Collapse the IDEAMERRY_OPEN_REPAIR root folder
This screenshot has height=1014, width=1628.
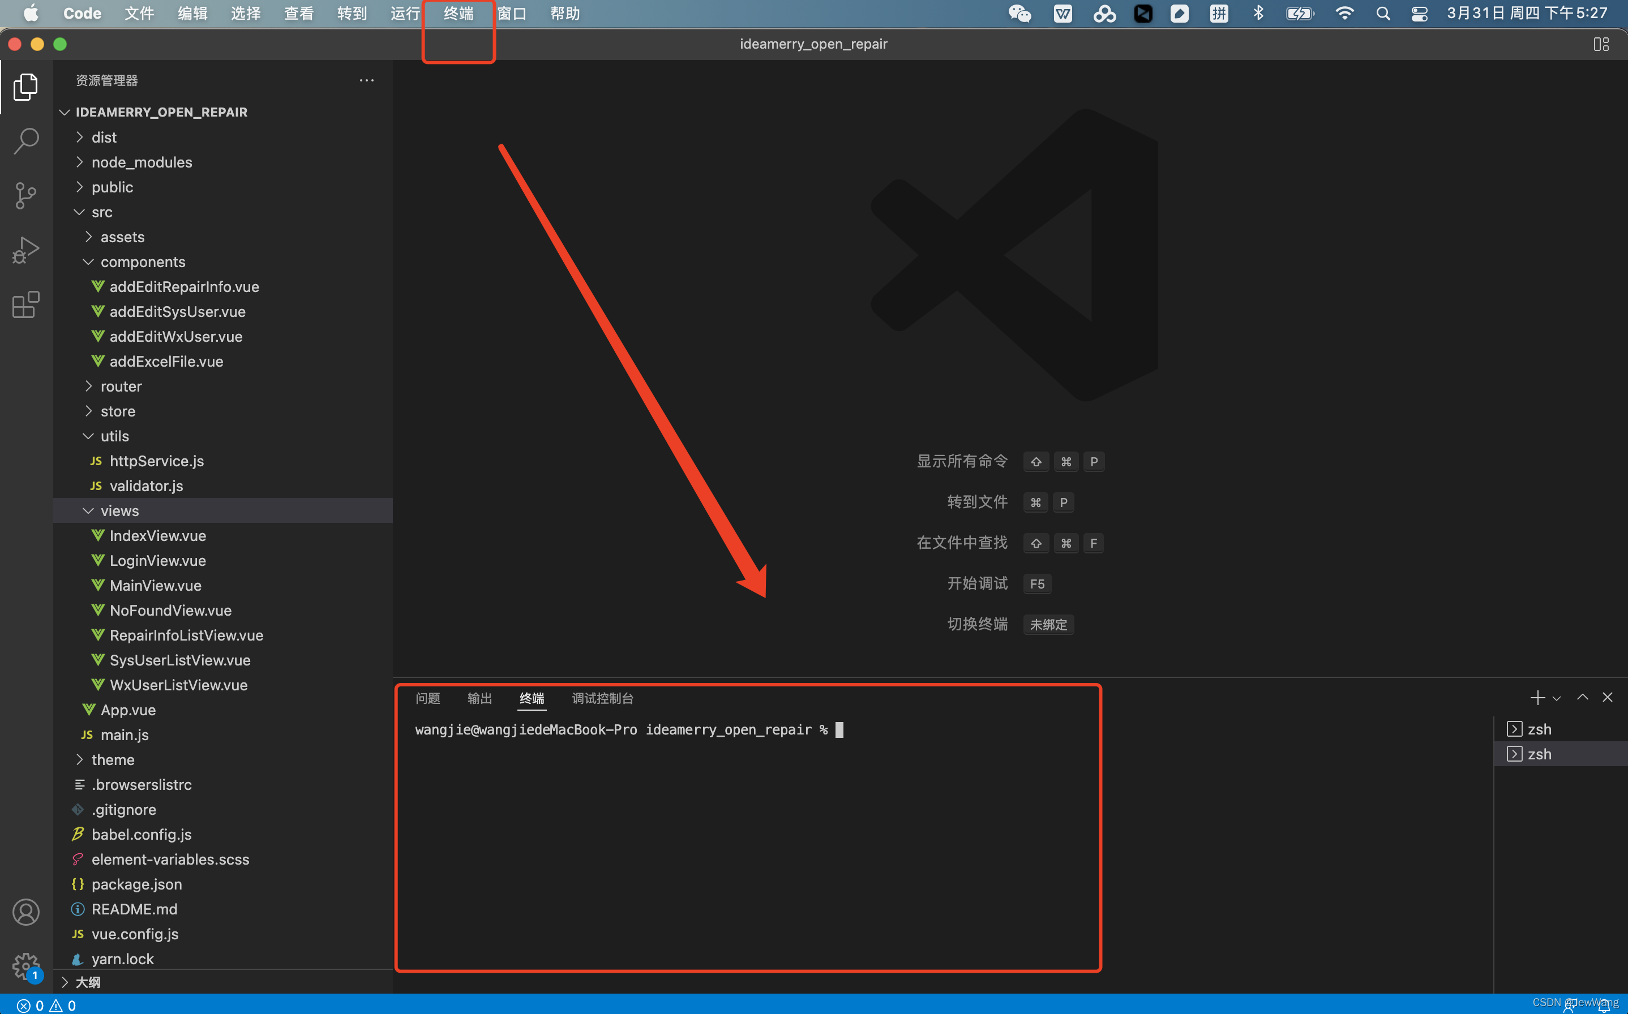click(222, 112)
